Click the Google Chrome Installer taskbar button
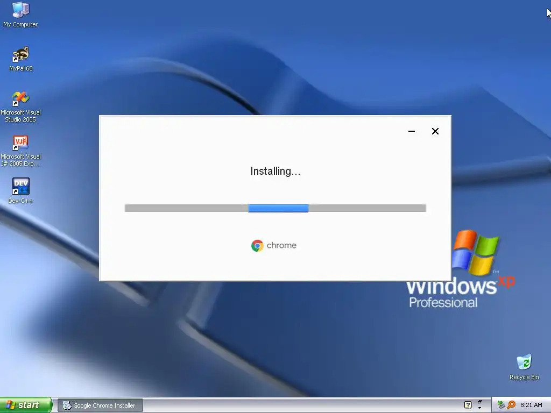 (x=100, y=405)
